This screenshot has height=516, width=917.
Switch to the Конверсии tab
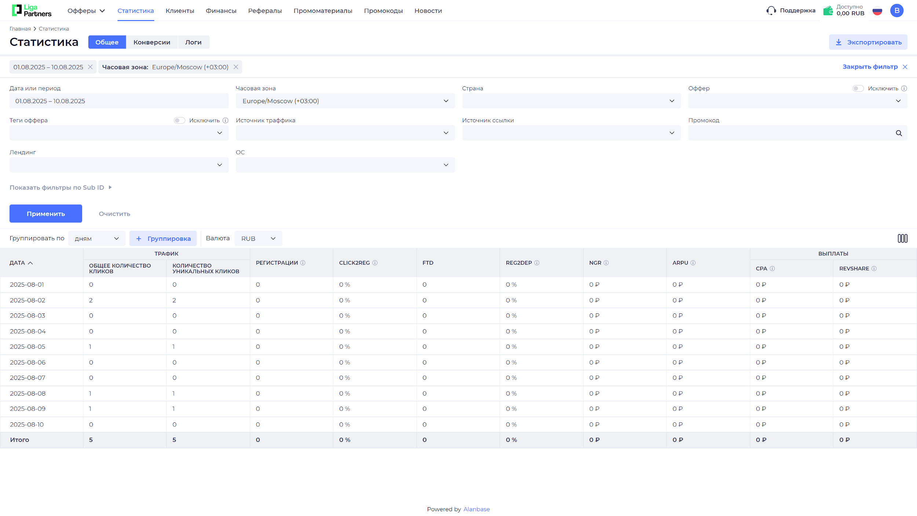[151, 42]
